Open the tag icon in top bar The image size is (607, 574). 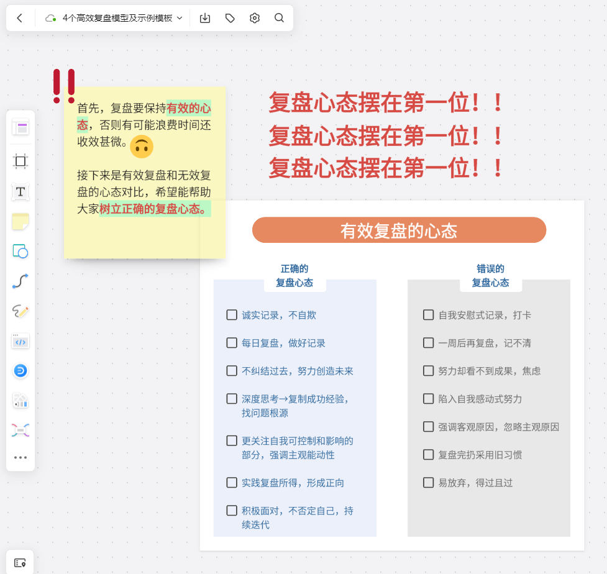pos(230,18)
